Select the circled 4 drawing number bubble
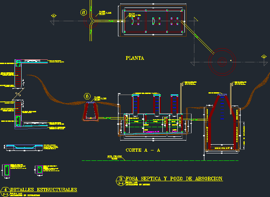 [x=5, y=190]
